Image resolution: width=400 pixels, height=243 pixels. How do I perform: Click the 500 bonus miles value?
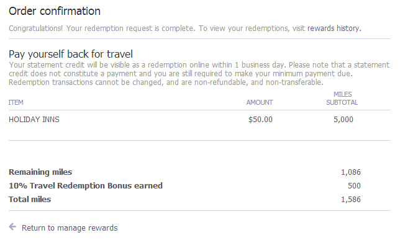[x=354, y=186]
